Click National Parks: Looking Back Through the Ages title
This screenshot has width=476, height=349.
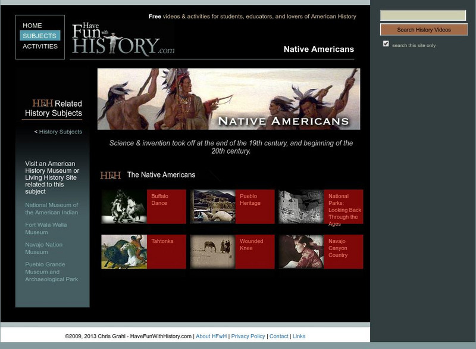345,210
